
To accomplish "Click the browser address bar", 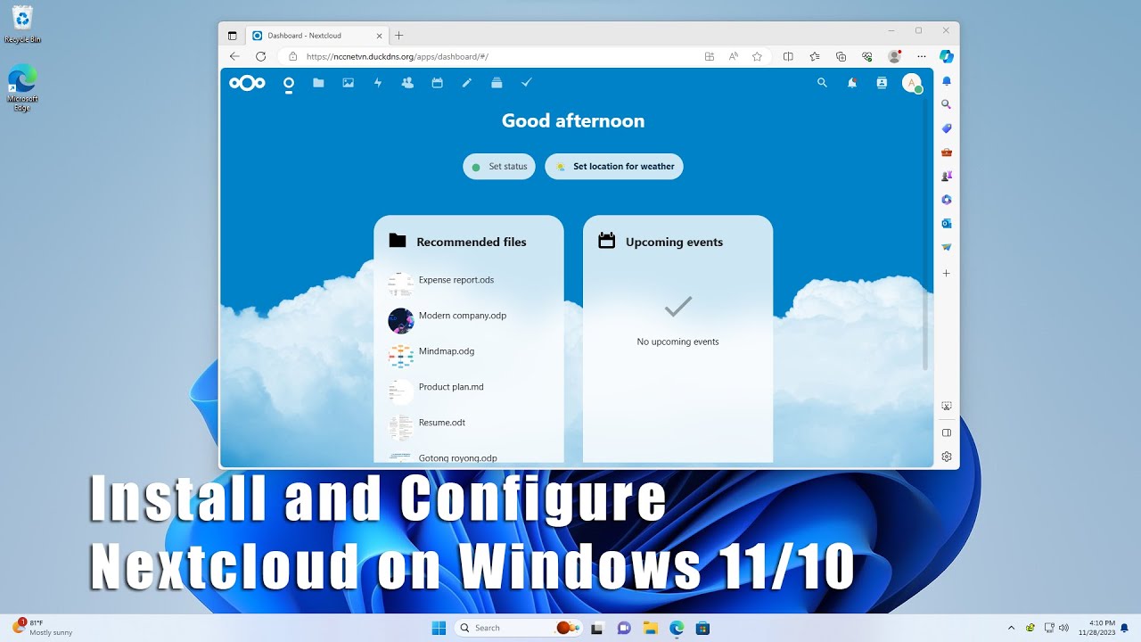I will [499, 56].
